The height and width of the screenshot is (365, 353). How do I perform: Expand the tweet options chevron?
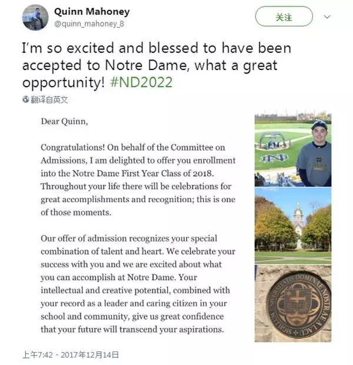pyautogui.click(x=328, y=16)
